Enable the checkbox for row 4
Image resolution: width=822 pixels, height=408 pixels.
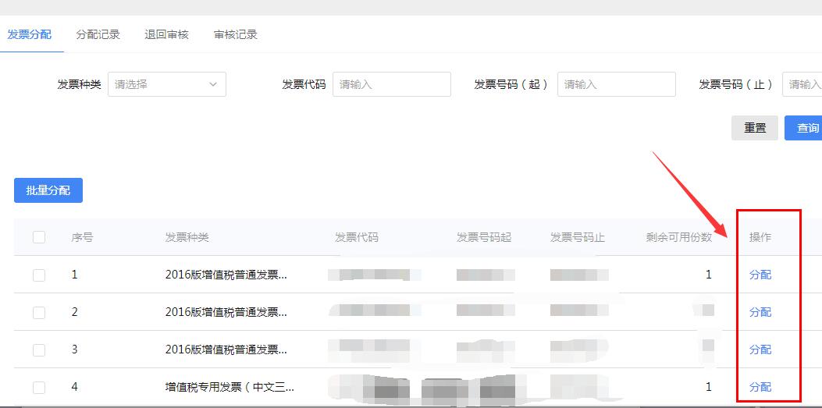[x=39, y=387]
